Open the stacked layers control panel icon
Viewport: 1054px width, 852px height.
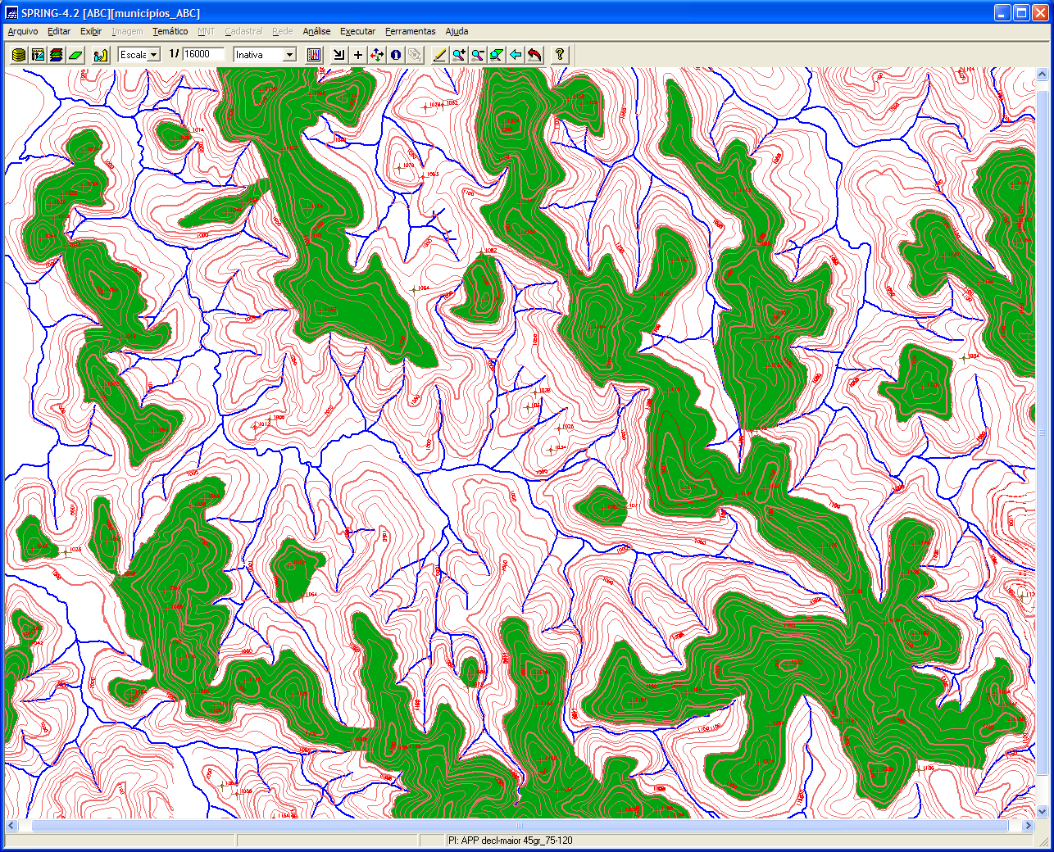57,55
